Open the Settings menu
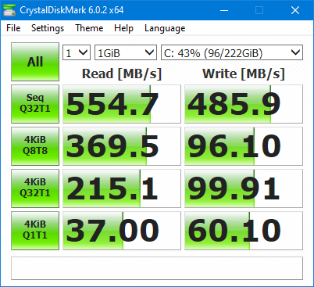 pos(48,28)
